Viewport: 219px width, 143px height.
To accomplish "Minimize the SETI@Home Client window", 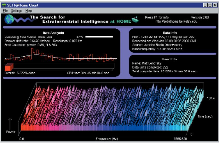I will (205, 5).
